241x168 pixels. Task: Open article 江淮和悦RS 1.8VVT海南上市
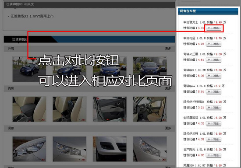[x=32, y=16]
